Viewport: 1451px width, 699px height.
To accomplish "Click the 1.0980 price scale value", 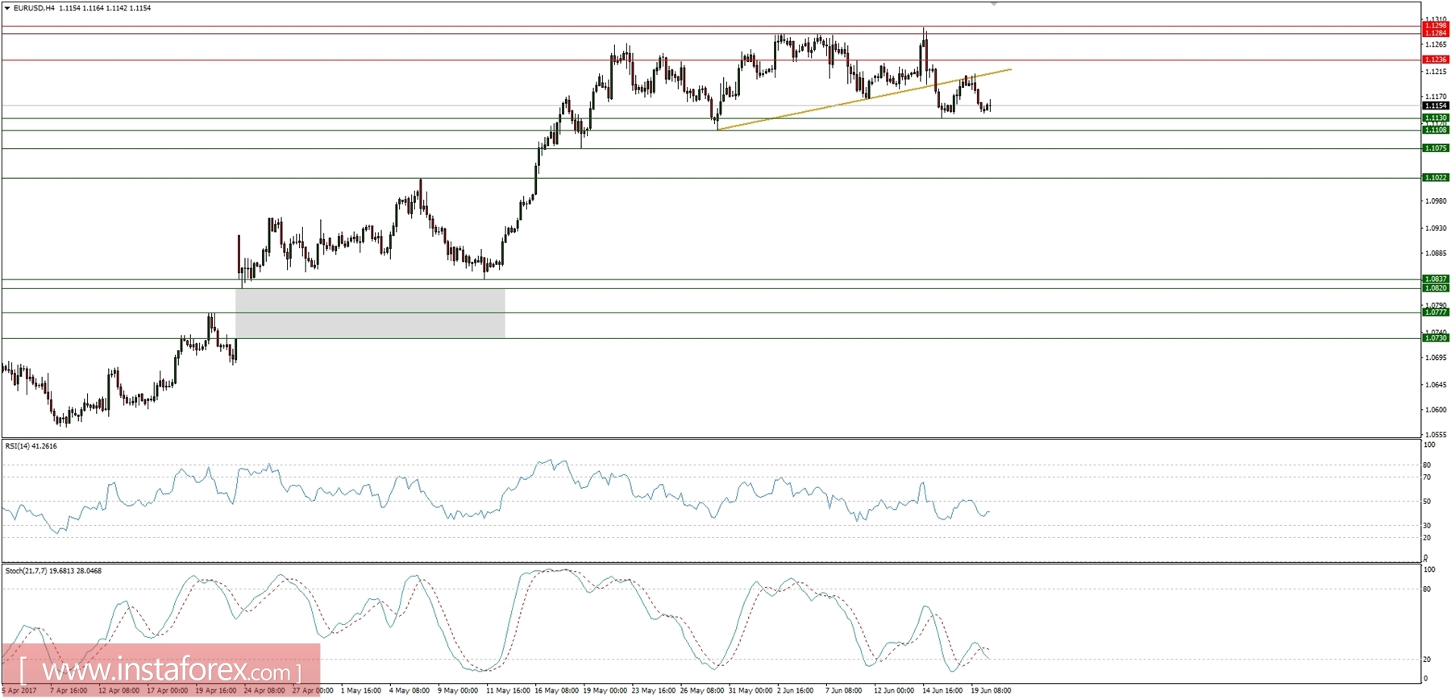I will click(x=1436, y=201).
